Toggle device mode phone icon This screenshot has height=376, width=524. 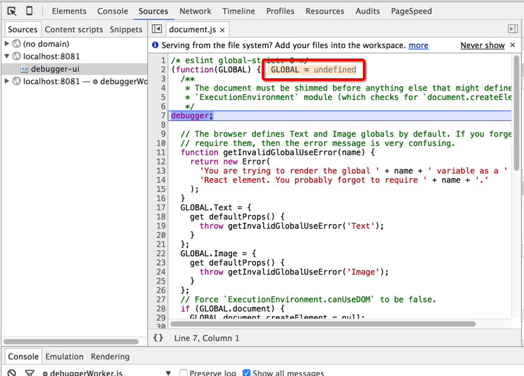tap(30, 11)
